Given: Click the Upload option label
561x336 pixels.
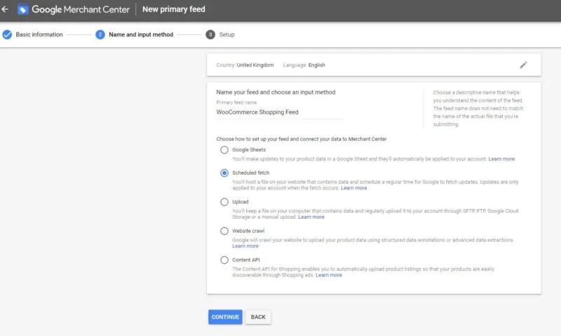Looking at the screenshot, I should 241,202.
